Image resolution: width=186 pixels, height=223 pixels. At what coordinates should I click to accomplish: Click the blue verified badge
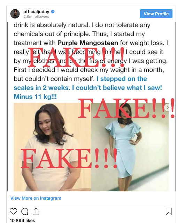point(53,11)
